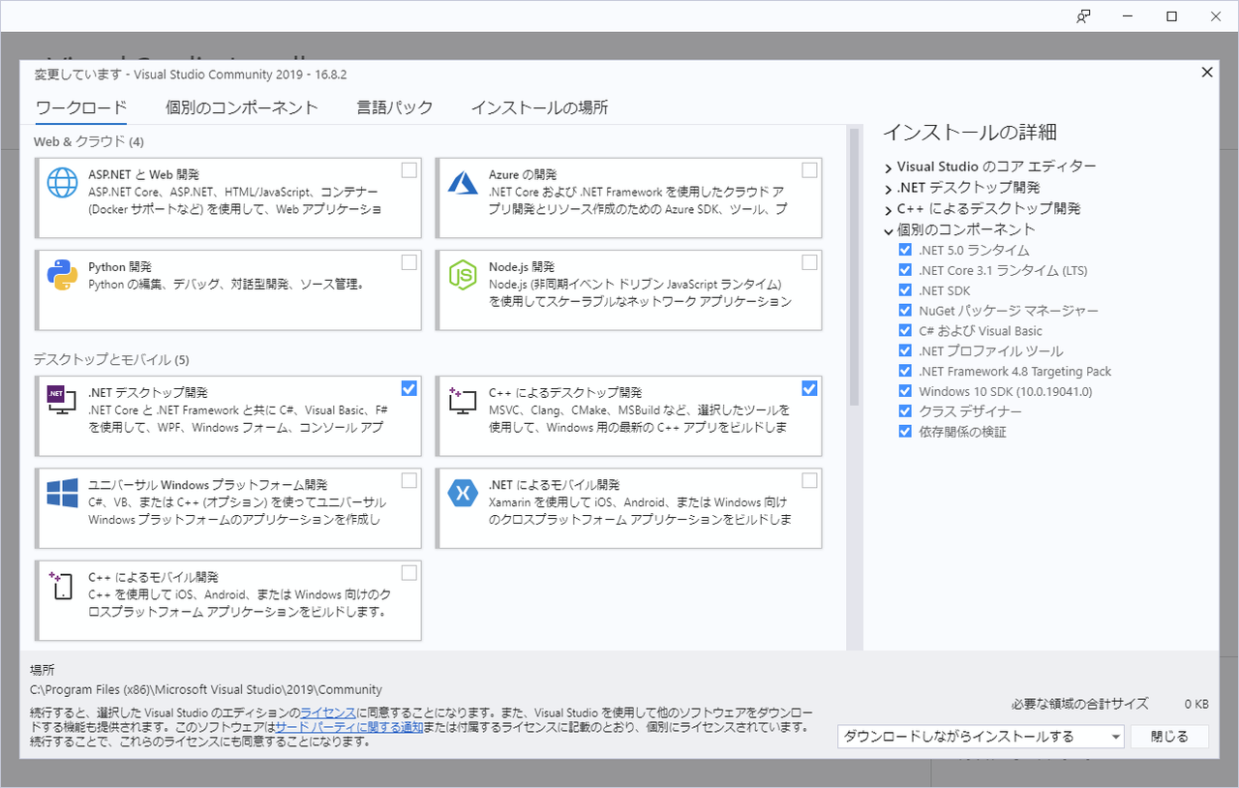Expand C++ によるデスクトップ開発 in install details
The image size is (1239, 788).
click(889, 209)
